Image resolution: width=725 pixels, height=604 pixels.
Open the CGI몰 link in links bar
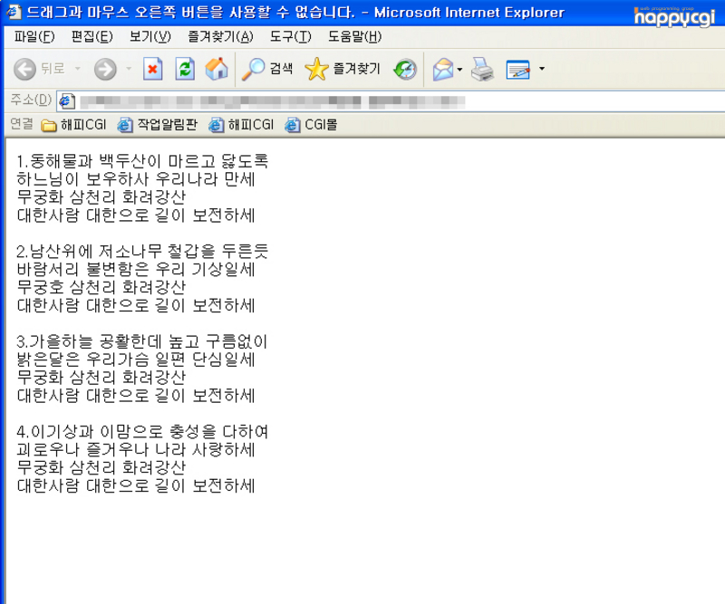311,125
